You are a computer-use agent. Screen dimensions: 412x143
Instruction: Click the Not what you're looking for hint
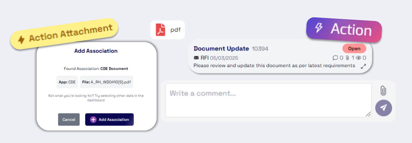coord(96,98)
